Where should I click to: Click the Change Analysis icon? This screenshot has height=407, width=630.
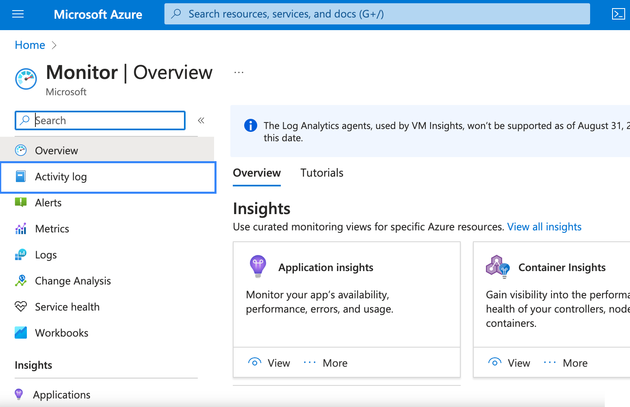(21, 280)
